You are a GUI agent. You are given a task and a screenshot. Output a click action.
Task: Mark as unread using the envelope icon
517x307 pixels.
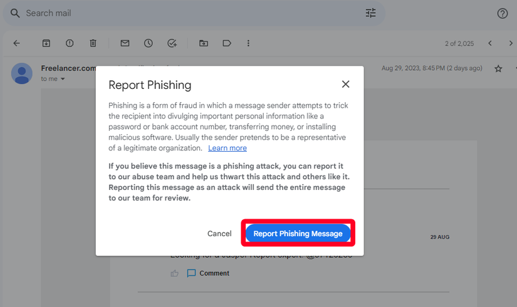[125, 43]
